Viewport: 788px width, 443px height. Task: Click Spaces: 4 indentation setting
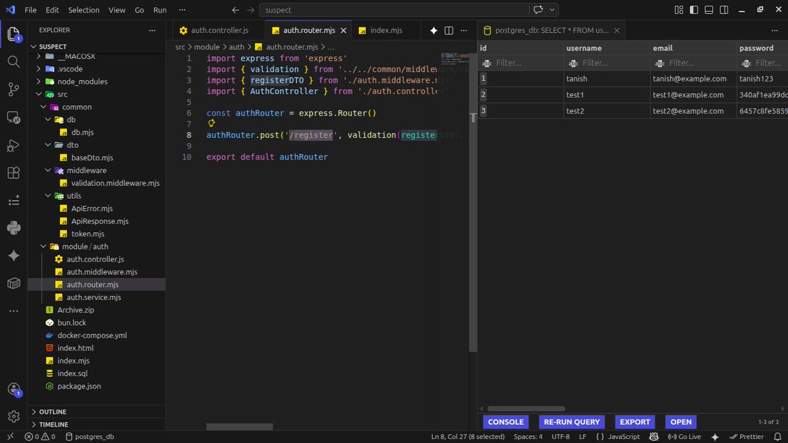(x=528, y=436)
